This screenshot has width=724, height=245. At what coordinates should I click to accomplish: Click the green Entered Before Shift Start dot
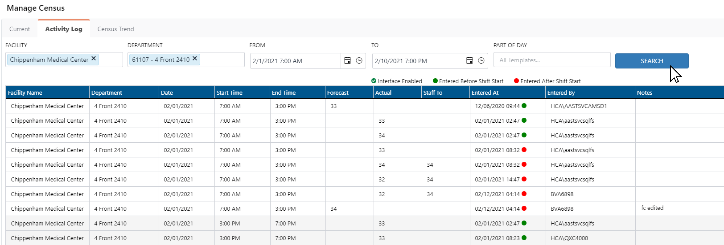(x=435, y=81)
